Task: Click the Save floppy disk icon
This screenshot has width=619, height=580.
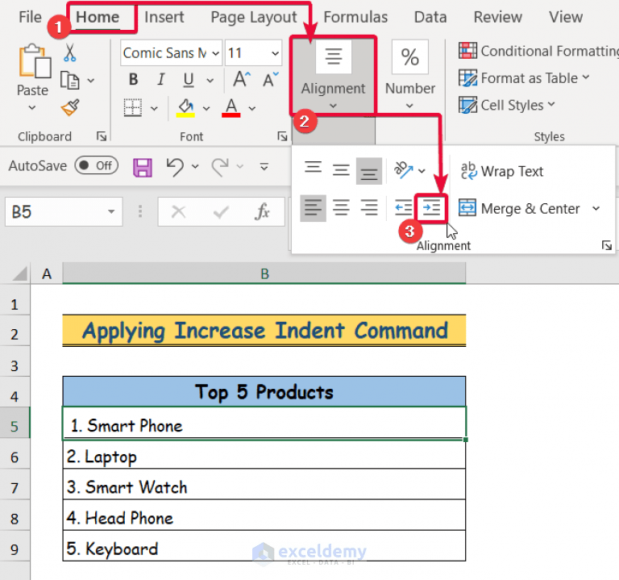Action: tap(143, 167)
